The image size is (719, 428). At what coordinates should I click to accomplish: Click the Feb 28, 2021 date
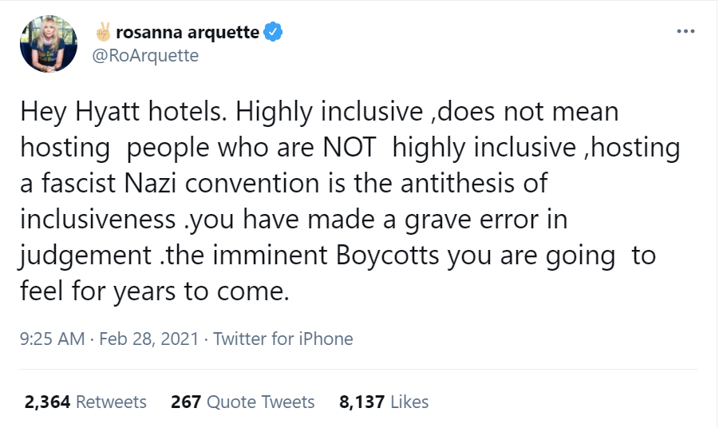[x=147, y=339]
